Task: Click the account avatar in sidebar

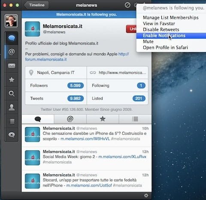Action: click(x=11, y=21)
